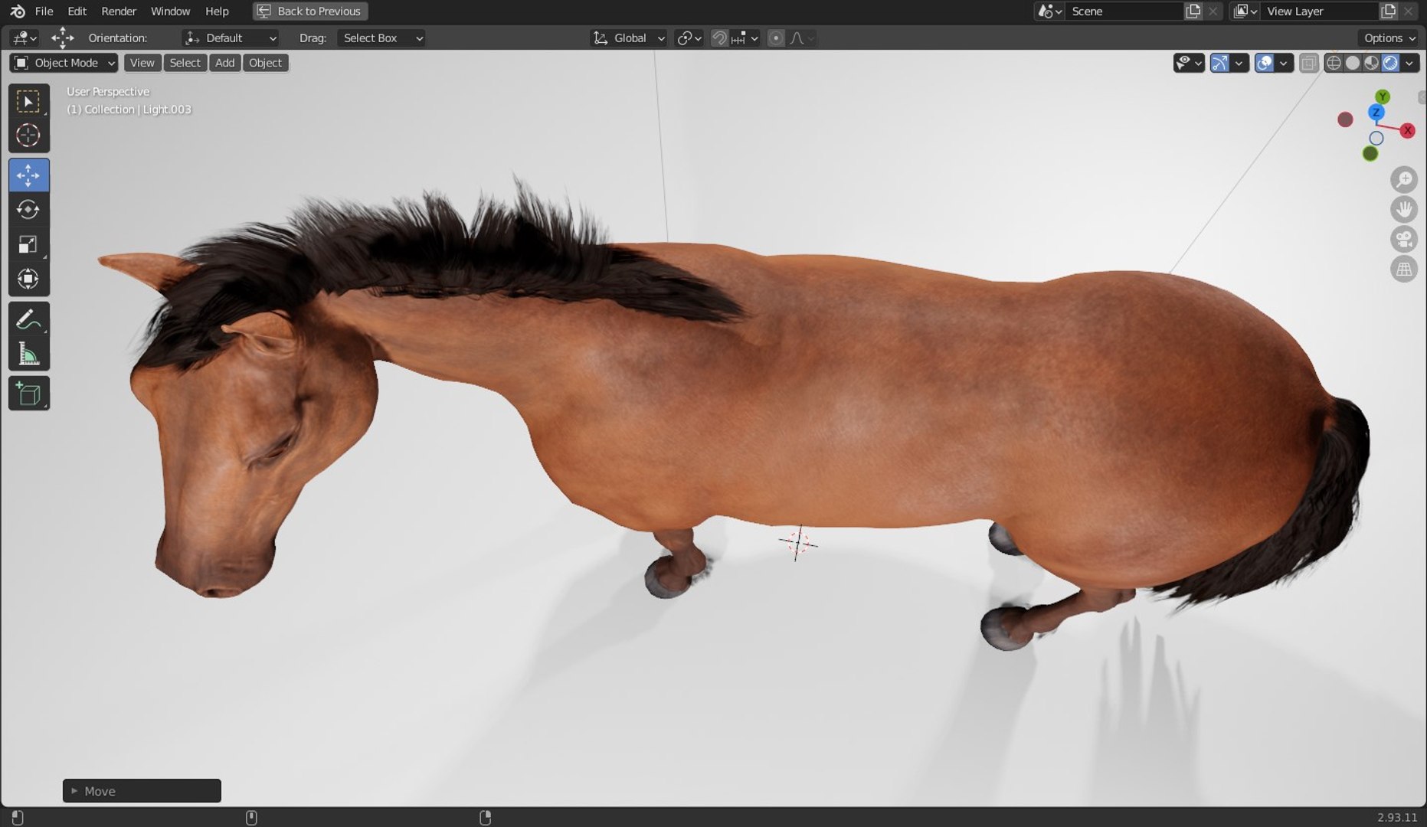Screen dimensions: 1427x827
Task: Click the red X axis gizmo ball
Action: coord(1407,131)
